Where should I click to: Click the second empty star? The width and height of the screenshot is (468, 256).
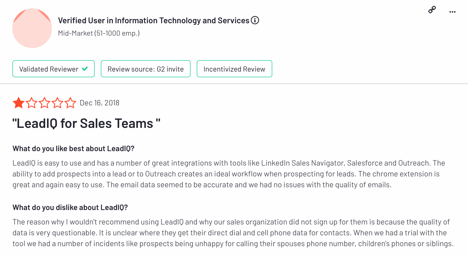[32, 103]
